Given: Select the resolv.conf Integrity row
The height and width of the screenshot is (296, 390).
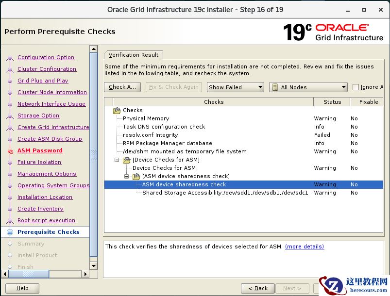Looking at the screenshot, I should [x=243, y=135].
